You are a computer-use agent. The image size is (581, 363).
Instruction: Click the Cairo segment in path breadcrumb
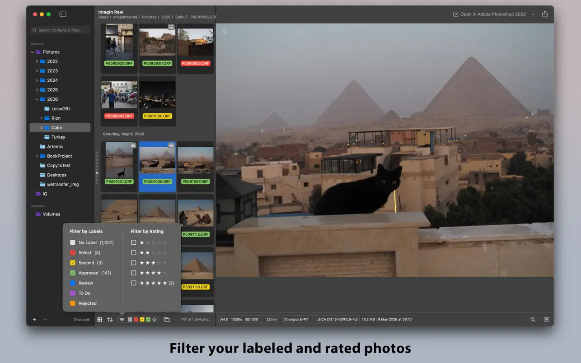pos(180,17)
